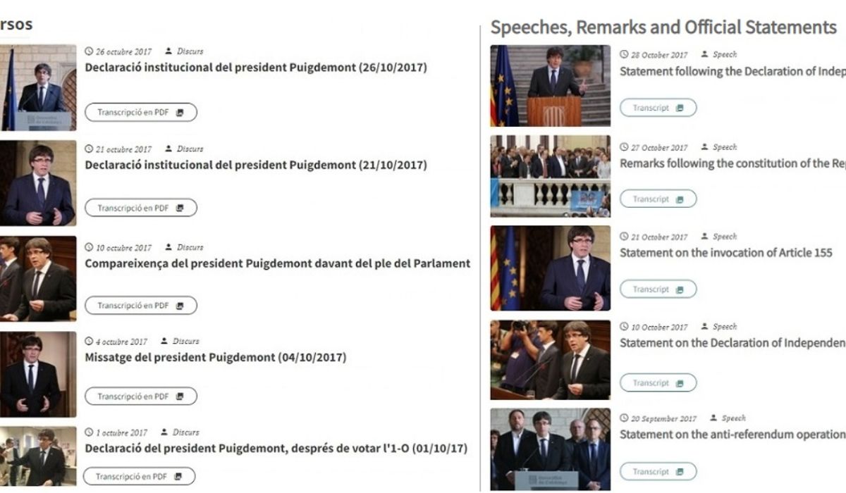Viewport: 846px width, 493px height.
Task: Open Transcript for 10 October 2017 statement
Action: tap(658, 383)
